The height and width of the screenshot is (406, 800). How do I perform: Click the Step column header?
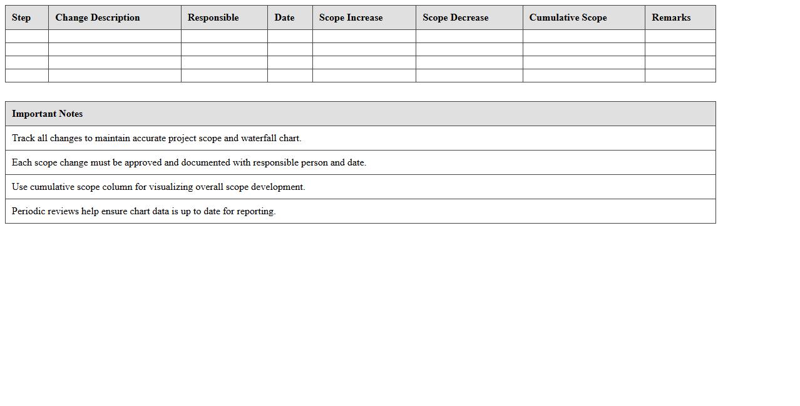(21, 17)
